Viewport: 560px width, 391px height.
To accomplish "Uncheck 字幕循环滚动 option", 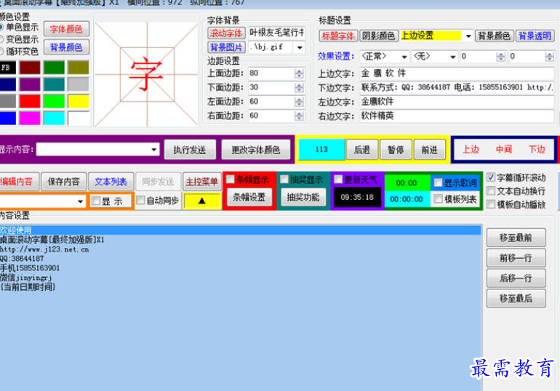I will pos(491,177).
